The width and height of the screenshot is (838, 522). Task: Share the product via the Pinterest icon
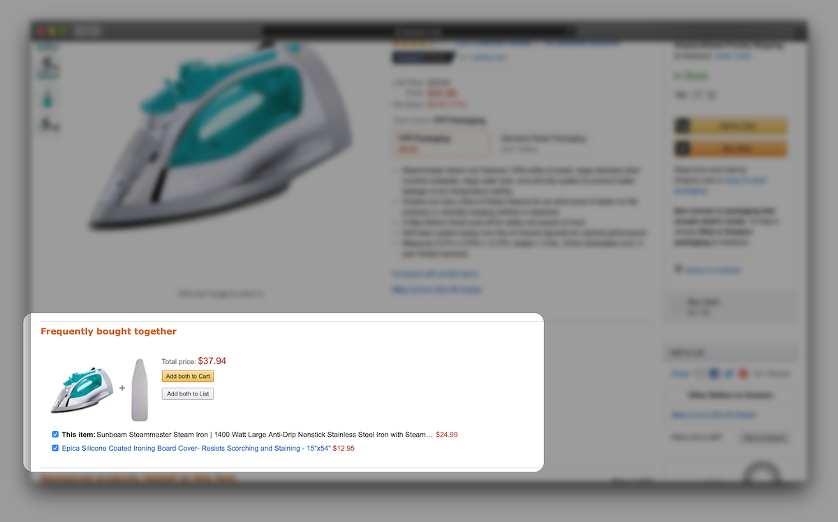(x=744, y=374)
